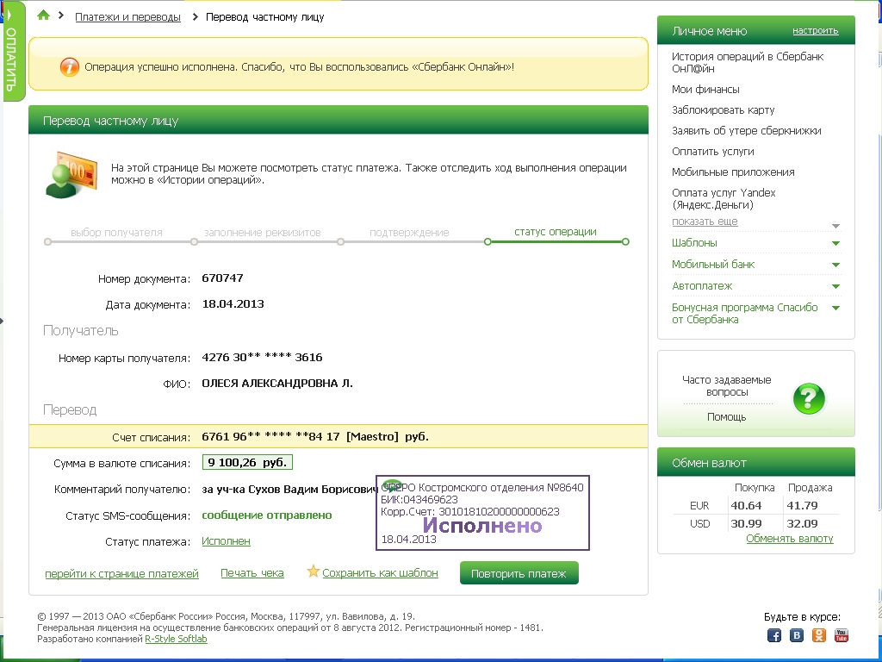
Task: Click the orange info icon in notification
Action: coord(69,67)
